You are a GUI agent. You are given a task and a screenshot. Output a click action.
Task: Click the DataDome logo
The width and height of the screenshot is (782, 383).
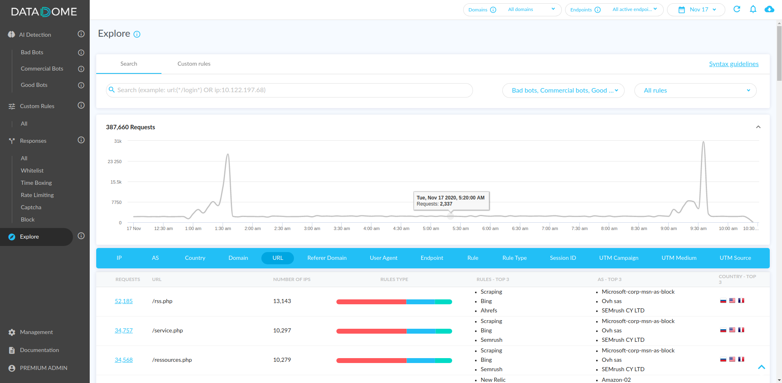[x=44, y=12]
